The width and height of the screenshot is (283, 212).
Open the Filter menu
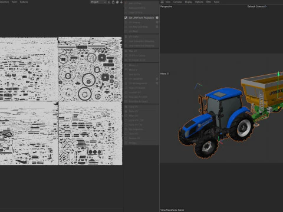tap(208, 2)
